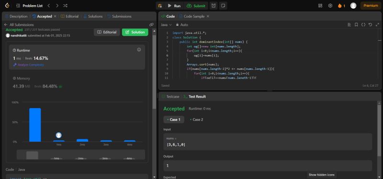Click the format code icon
Image resolution: width=383 pixels, height=179 pixels.
coord(349,25)
